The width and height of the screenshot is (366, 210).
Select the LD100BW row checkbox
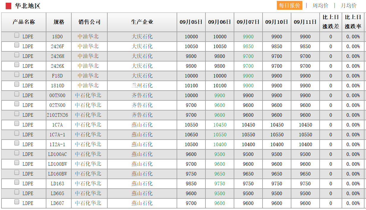click(x=17, y=163)
